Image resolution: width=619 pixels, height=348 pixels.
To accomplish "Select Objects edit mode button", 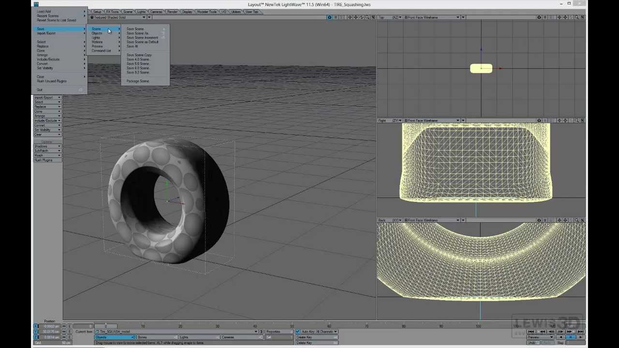I will pyautogui.click(x=116, y=337).
